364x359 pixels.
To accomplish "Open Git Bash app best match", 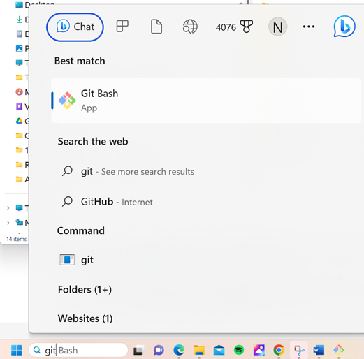I will [x=206, y=101].
